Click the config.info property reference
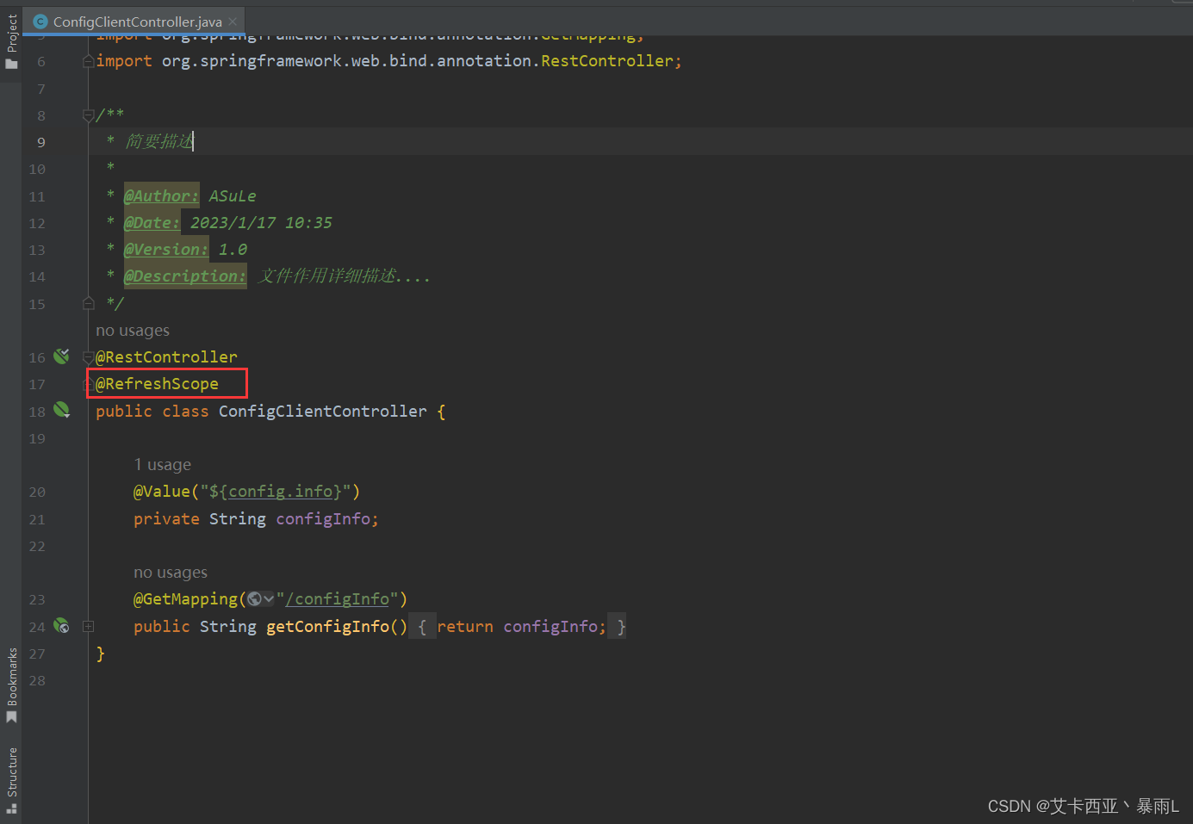The width and height of the screenshot is (1193, 824). [x=281, y=492]
